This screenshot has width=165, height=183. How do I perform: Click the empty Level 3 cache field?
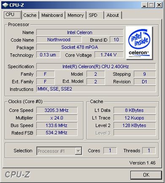point(135,133)
